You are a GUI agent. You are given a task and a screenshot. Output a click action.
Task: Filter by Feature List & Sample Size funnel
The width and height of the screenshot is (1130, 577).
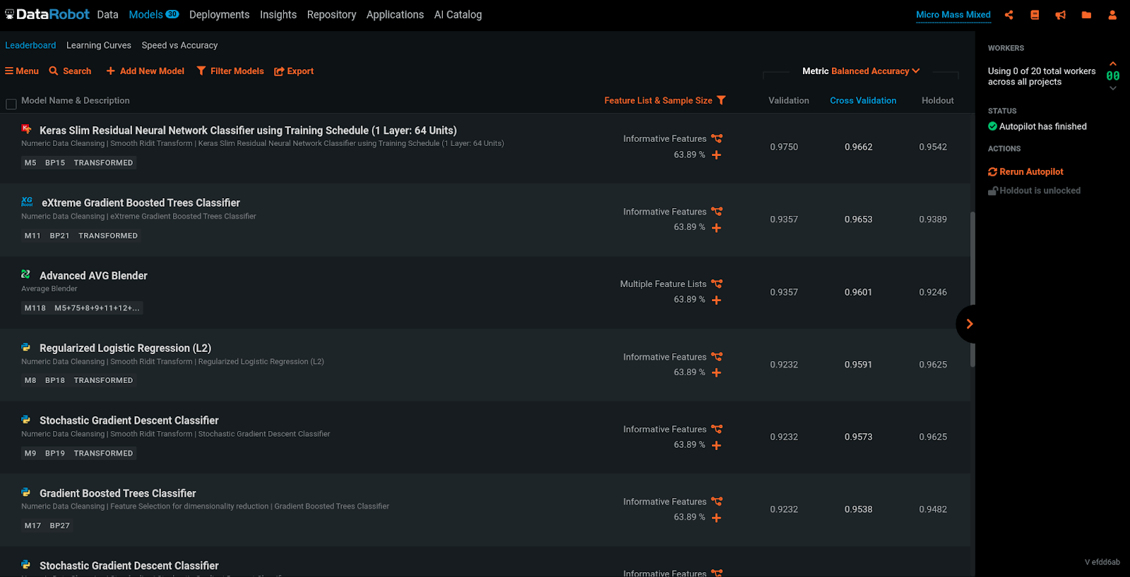[721, 100]
